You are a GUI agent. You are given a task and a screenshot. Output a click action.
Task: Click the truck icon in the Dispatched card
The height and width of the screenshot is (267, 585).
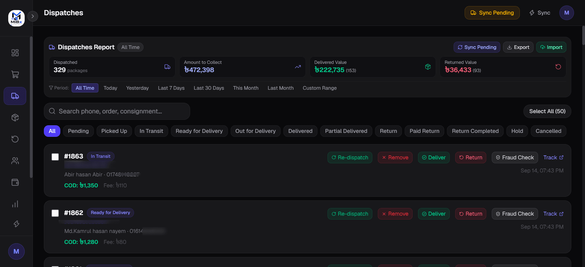(x=167, y=67)
